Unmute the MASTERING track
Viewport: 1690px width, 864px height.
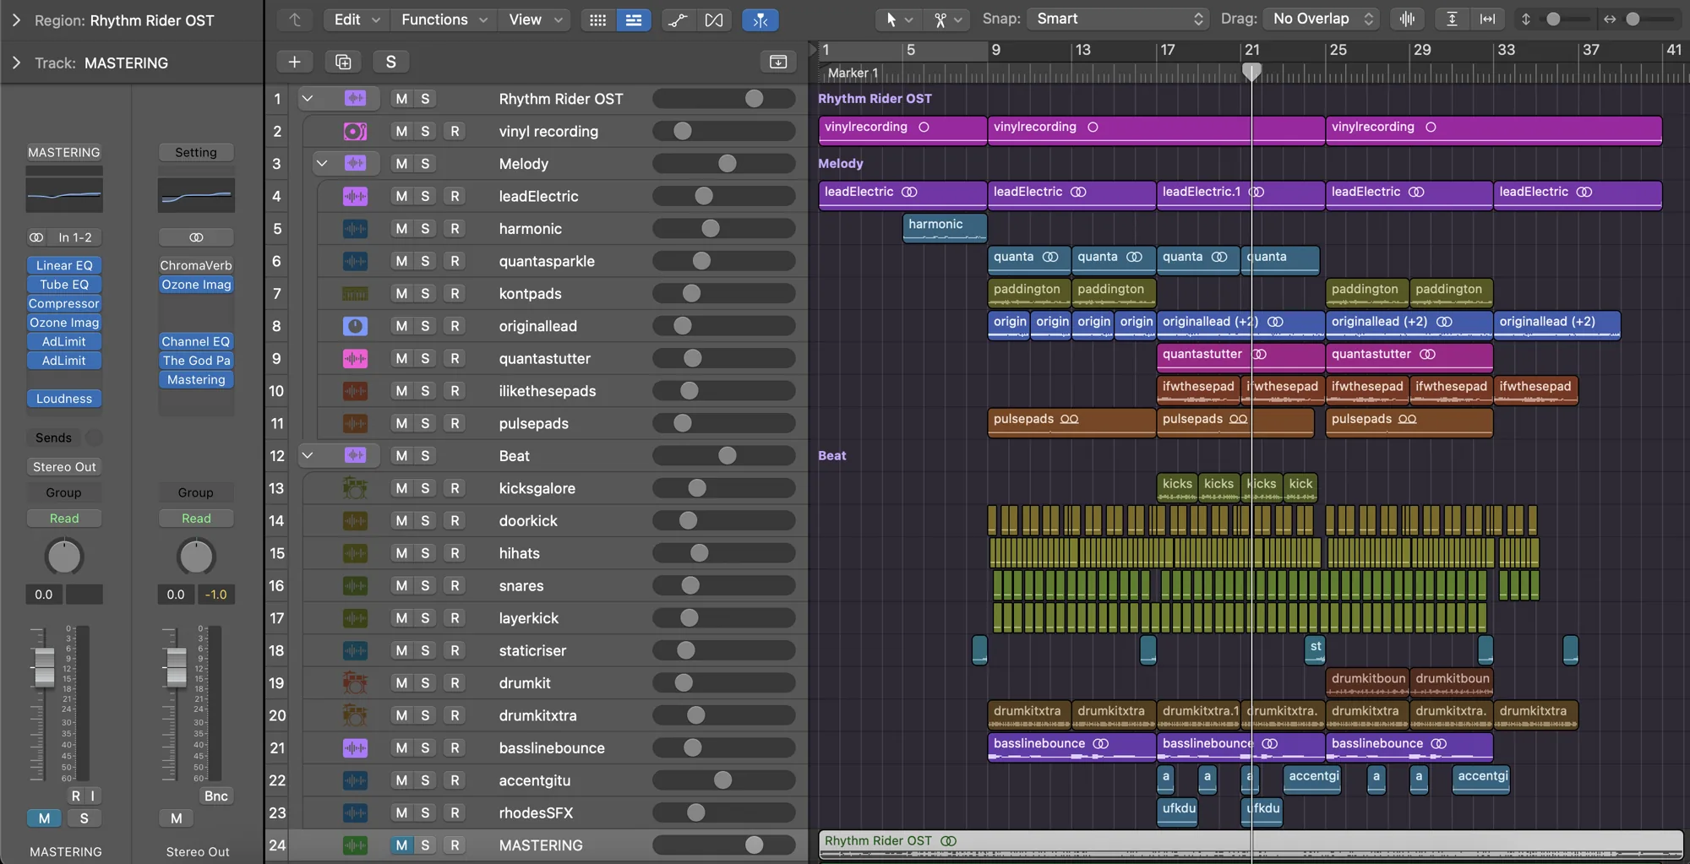(x=401, y=845)
